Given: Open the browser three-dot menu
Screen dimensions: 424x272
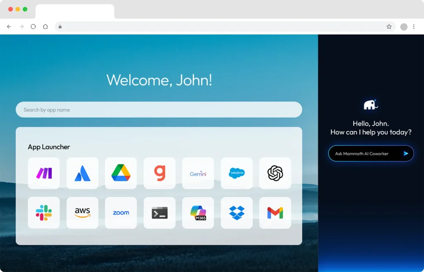Looking at the screenshot, I should click(414, 27).
